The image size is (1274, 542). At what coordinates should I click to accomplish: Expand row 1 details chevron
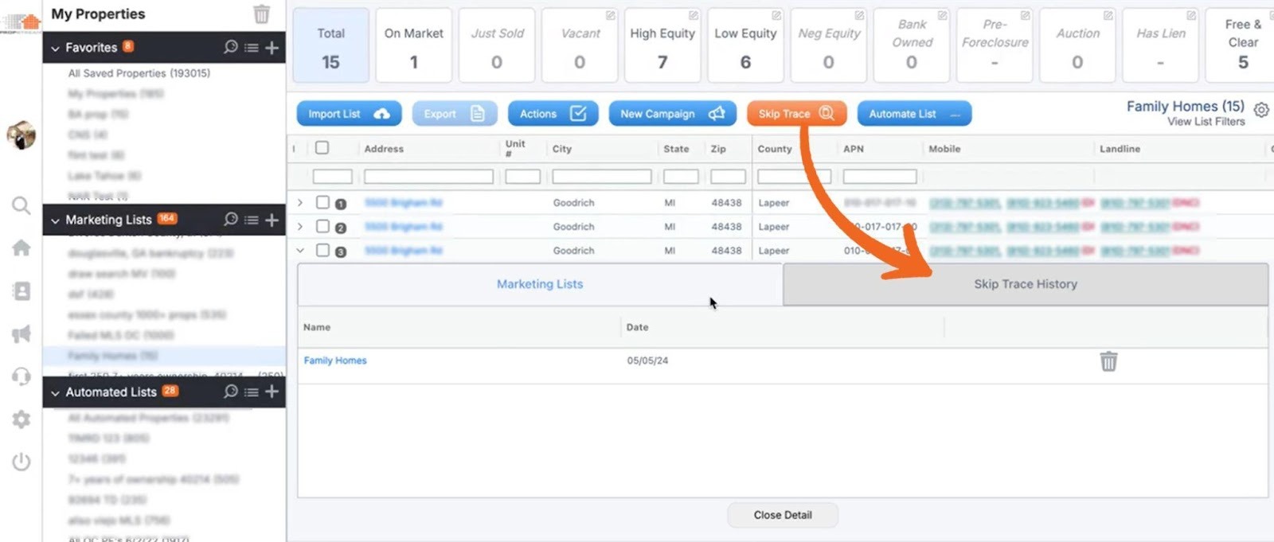300,203
